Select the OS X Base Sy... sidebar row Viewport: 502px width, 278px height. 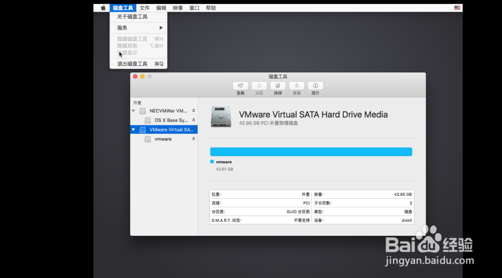(x=164, y=120)
